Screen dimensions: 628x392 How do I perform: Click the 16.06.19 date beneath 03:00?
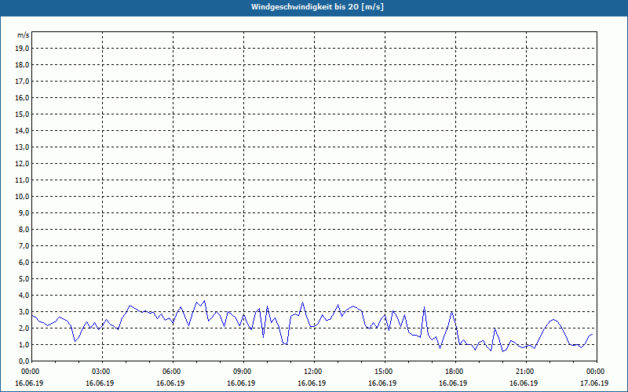point(100,383)
